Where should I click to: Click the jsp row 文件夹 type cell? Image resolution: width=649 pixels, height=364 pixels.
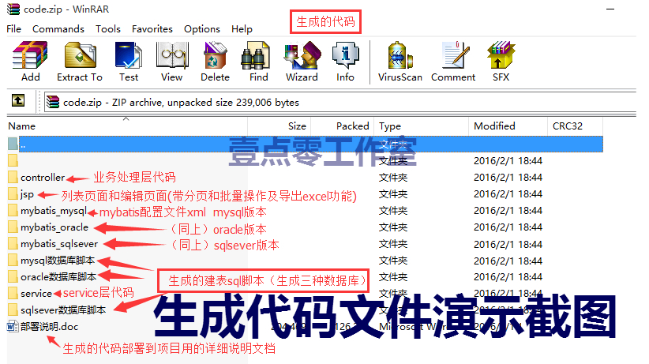pos(392,193)
